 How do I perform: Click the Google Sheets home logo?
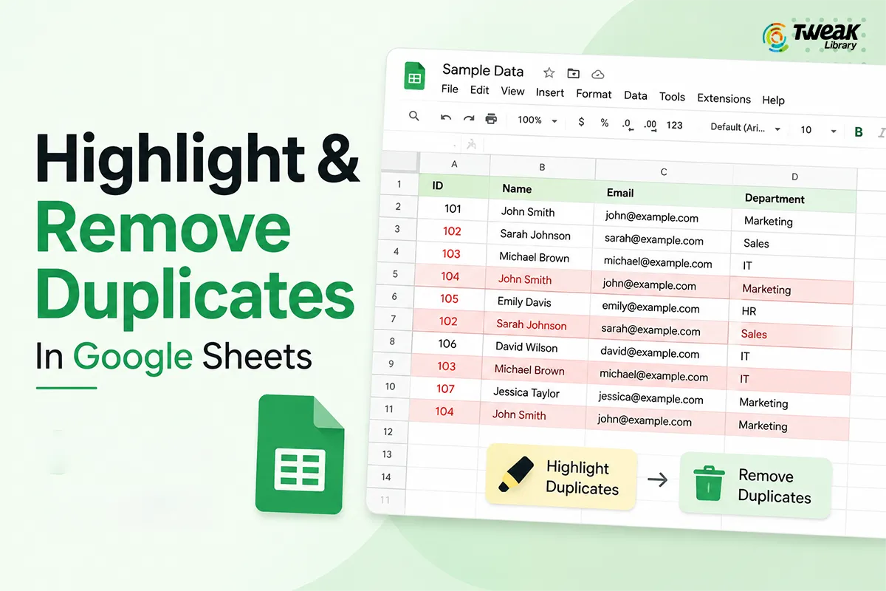[413, 78]
